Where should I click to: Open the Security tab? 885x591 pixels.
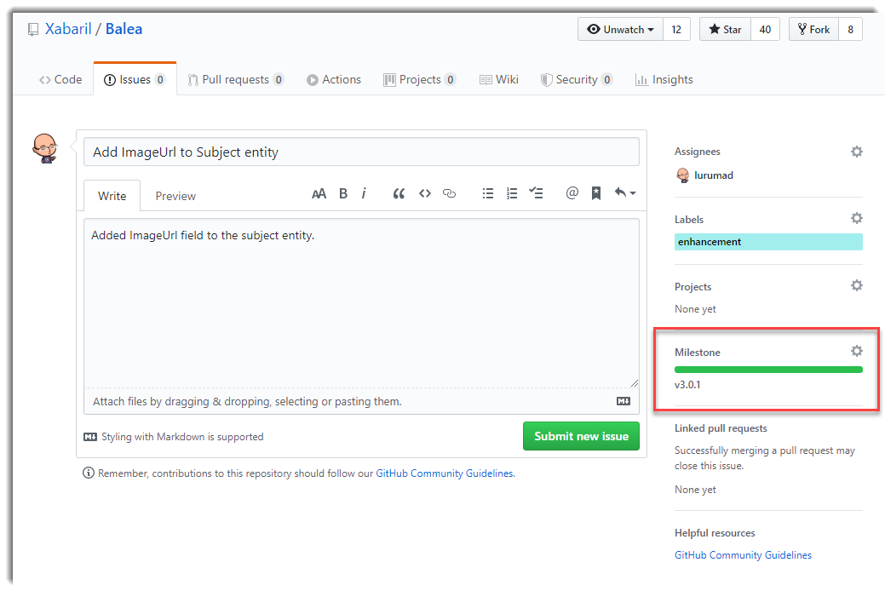pyautogui.click(x=577, y=79)
